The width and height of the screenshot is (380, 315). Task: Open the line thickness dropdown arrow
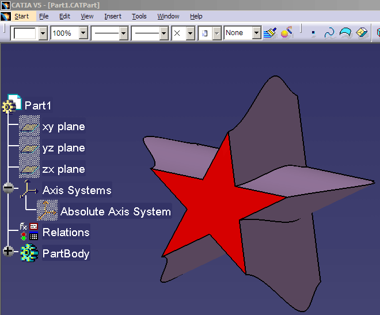[x=124, y=33]
